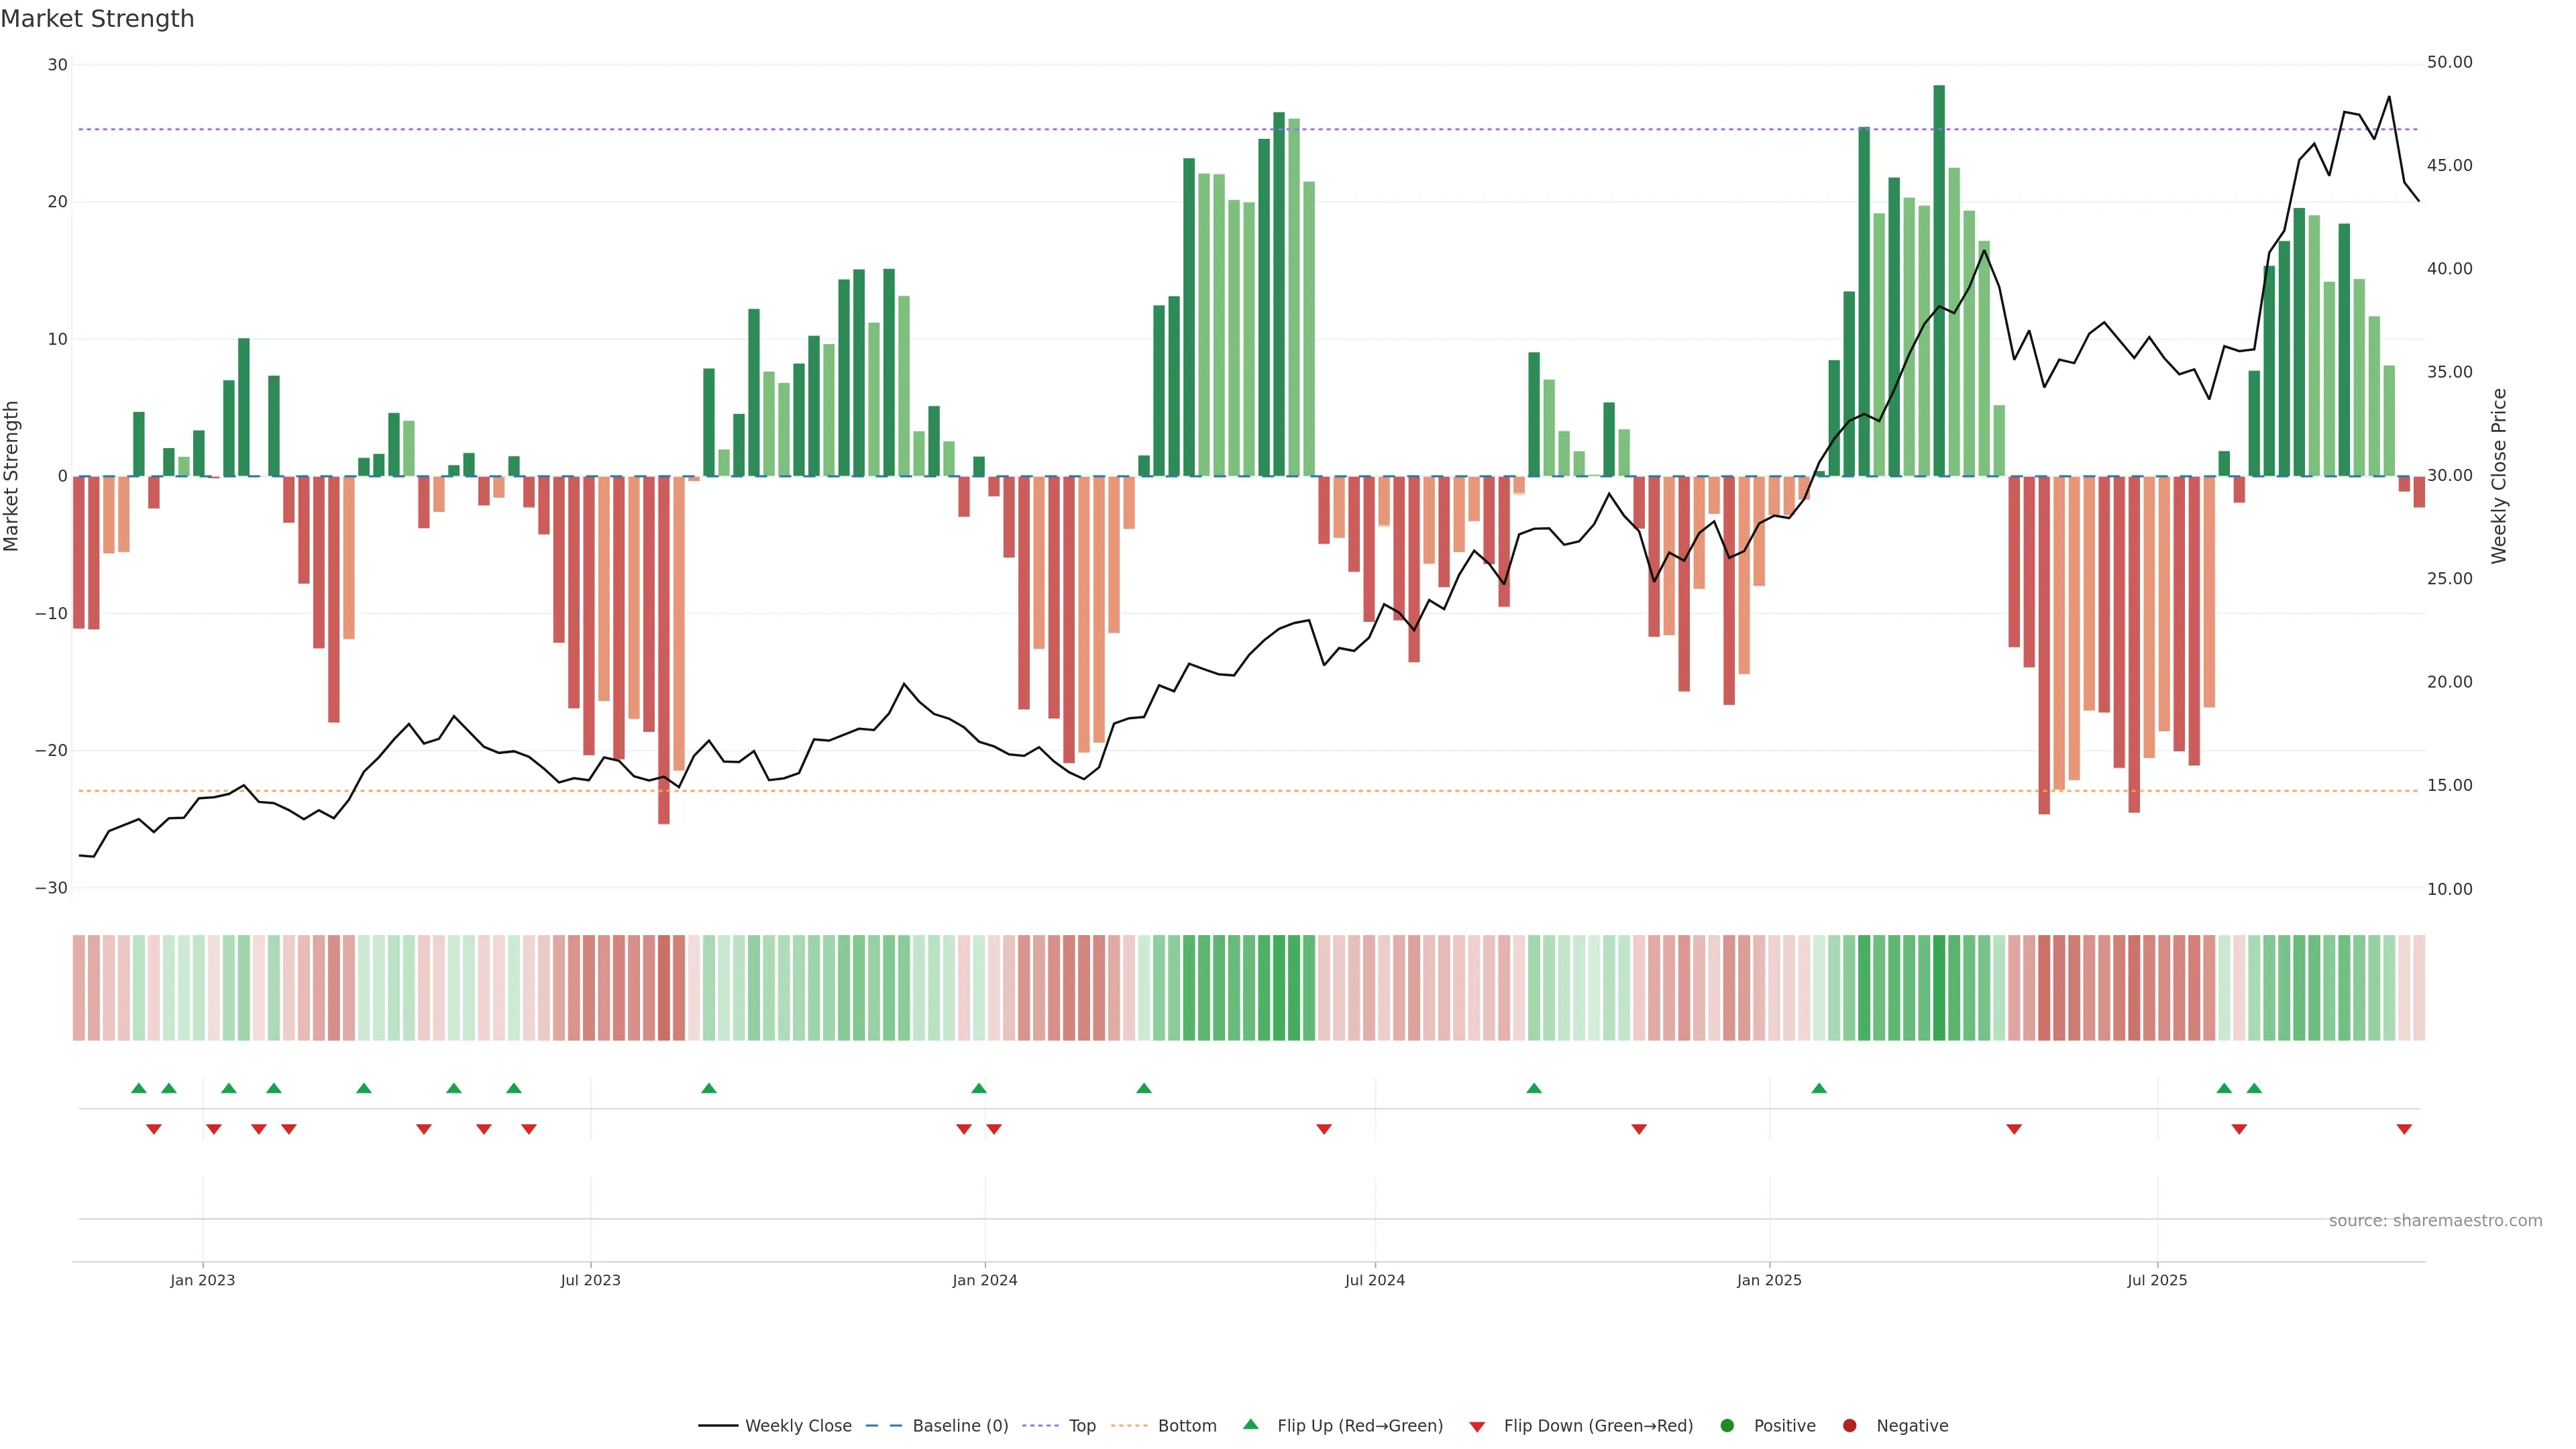Image resolution: width=2576 pixels, height=1449 pixels.
Task: Click the purple dotted Top legend icon
Action: pyautogui.click(x=1040, y=1425)
